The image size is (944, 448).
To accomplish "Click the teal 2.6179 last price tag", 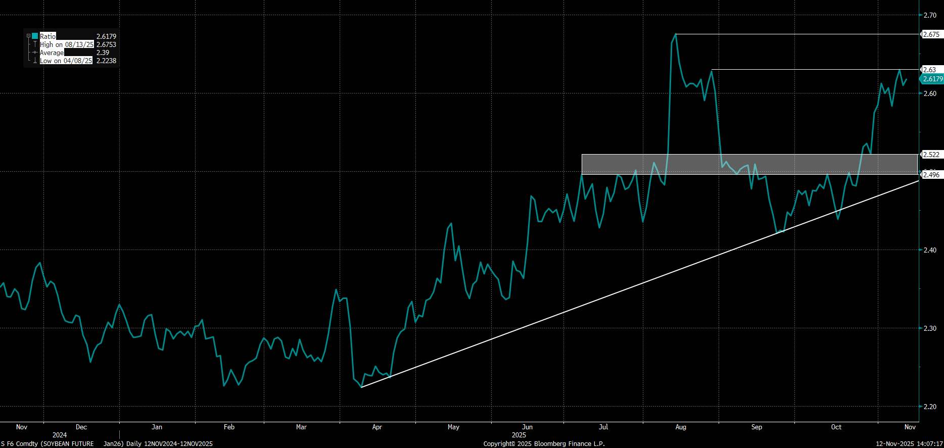I will tap(932, 79).
